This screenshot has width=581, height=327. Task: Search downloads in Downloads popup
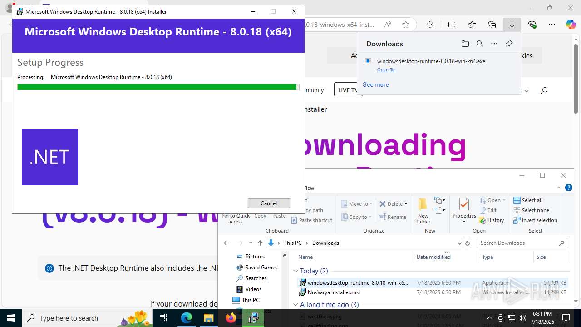[x=480, y=44]
